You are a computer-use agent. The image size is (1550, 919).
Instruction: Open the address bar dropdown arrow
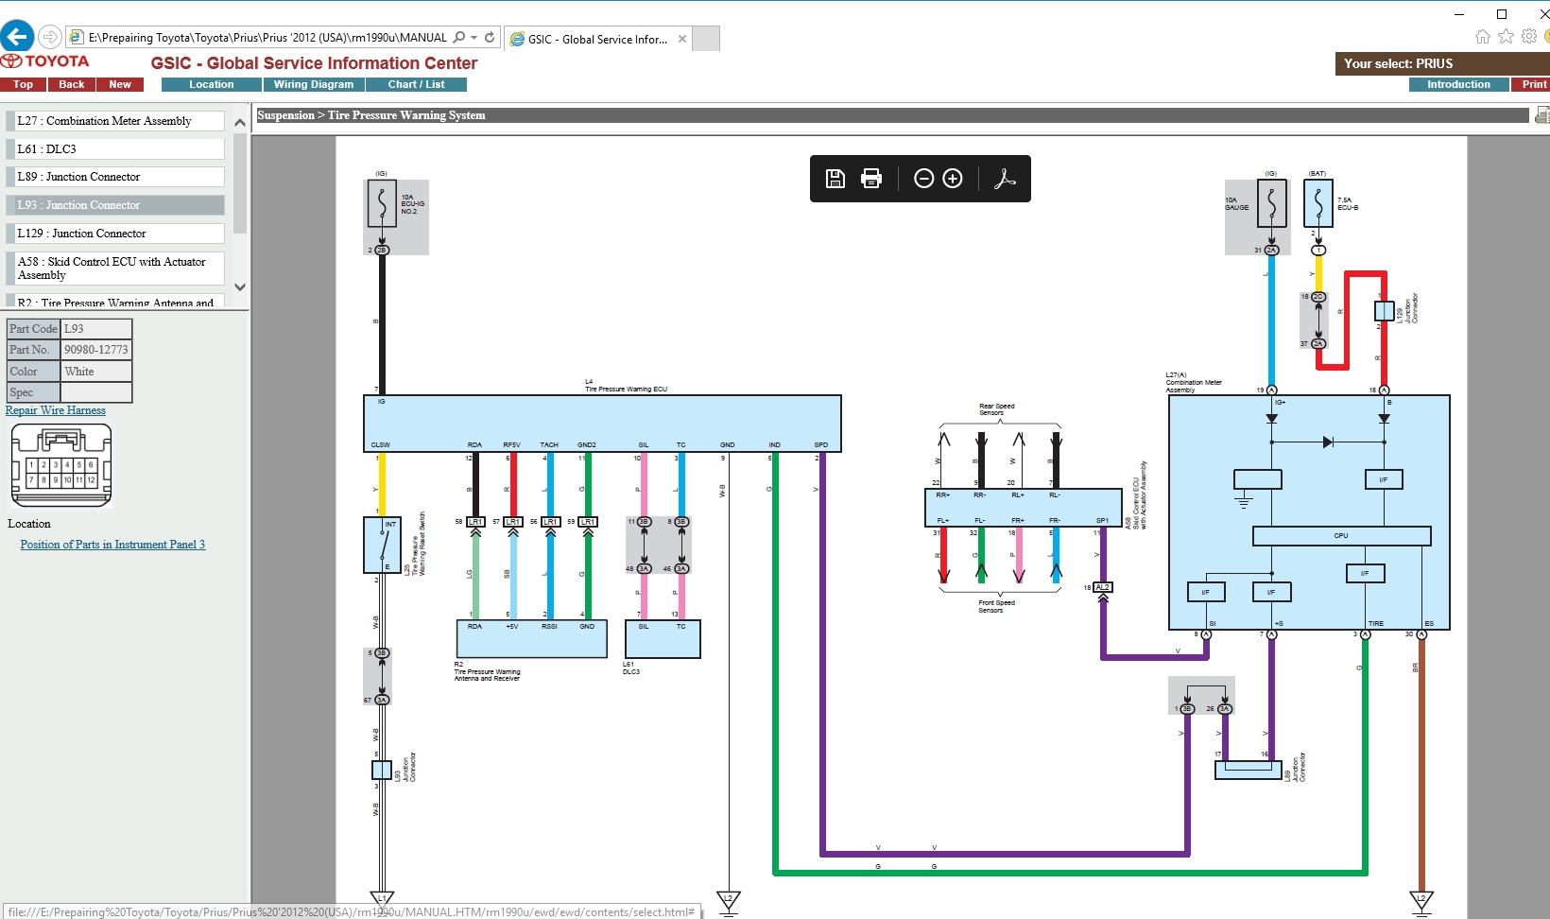pos(474,38)
